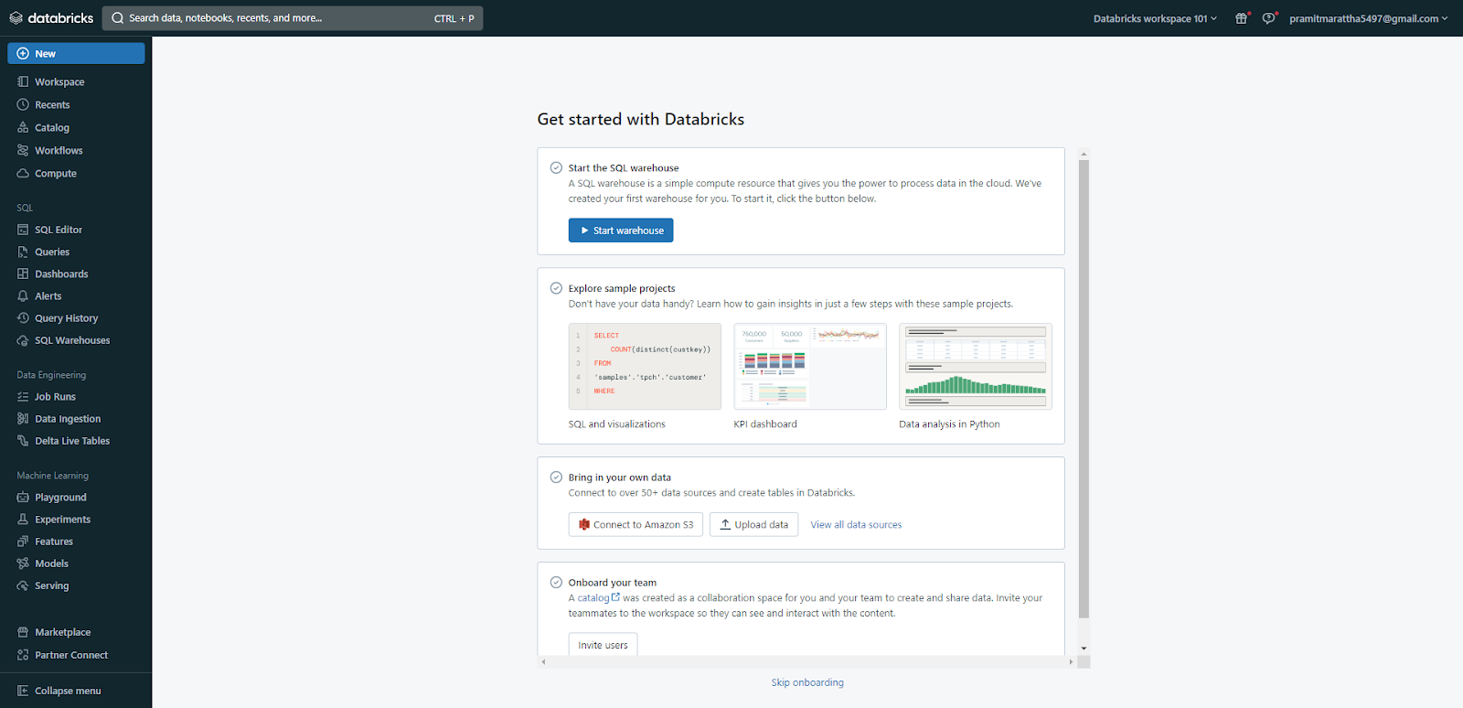
Task: Click the Features icon
Action: (x=23, y=542)
